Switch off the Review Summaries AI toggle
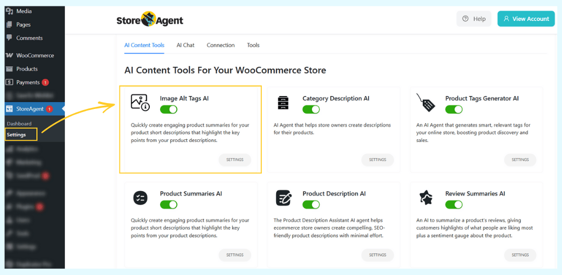The width and height of the screenshot is (562, 275). (x=454, y=205)
